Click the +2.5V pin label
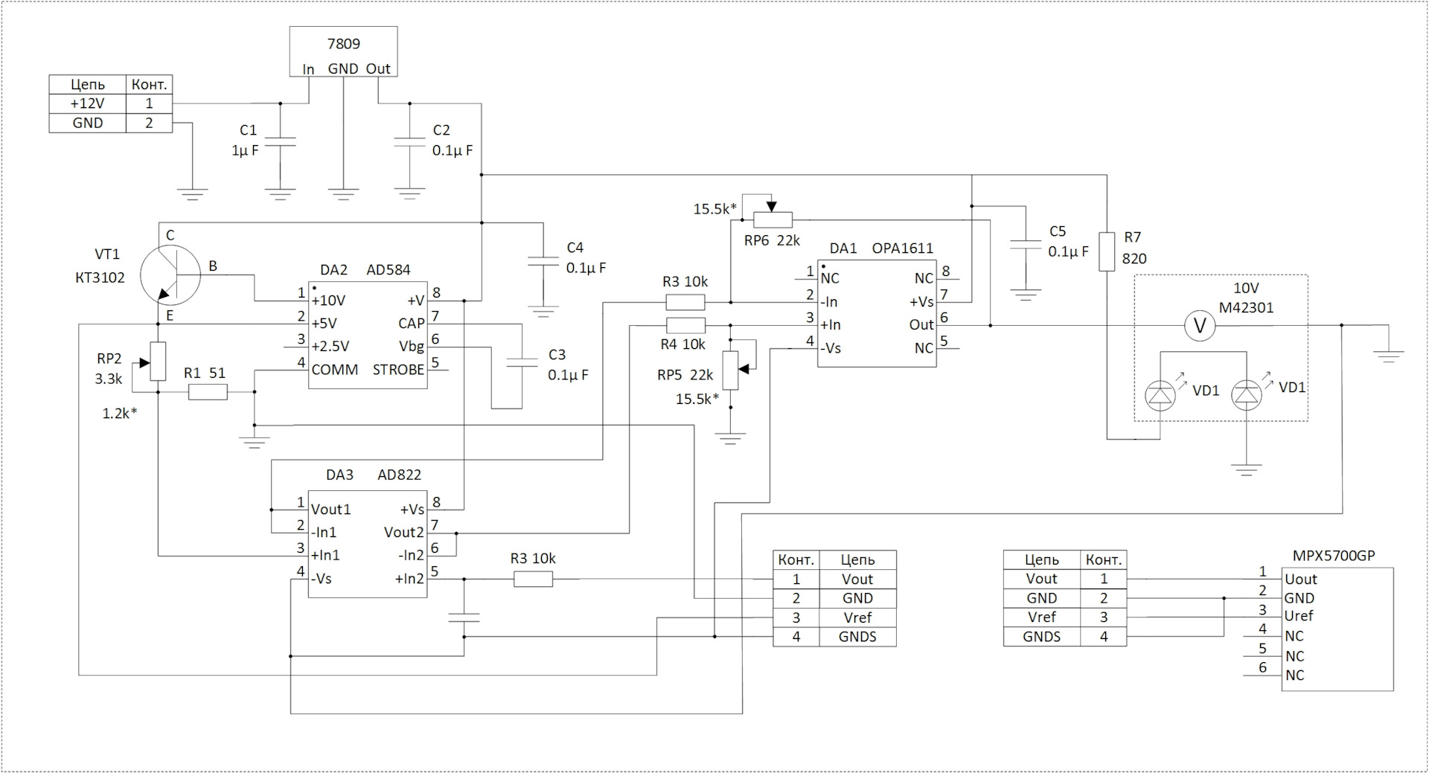This screenshot has width=1429, height=773. coord(330,346)
